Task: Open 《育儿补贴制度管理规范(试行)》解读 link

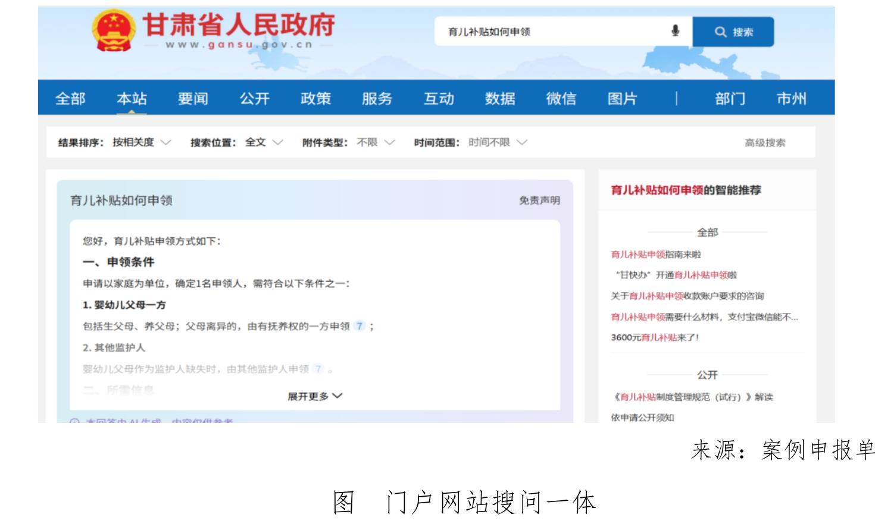Action: [692, 397]
